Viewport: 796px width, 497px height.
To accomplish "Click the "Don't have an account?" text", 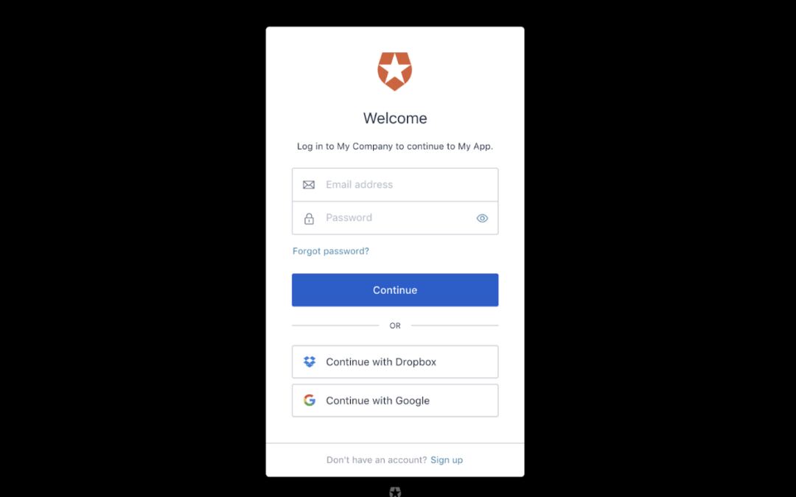I will click(x=377, y=460).
